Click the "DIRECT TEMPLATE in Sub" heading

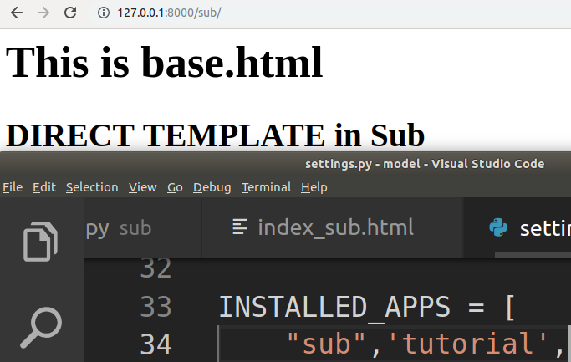tap(215, 135)
